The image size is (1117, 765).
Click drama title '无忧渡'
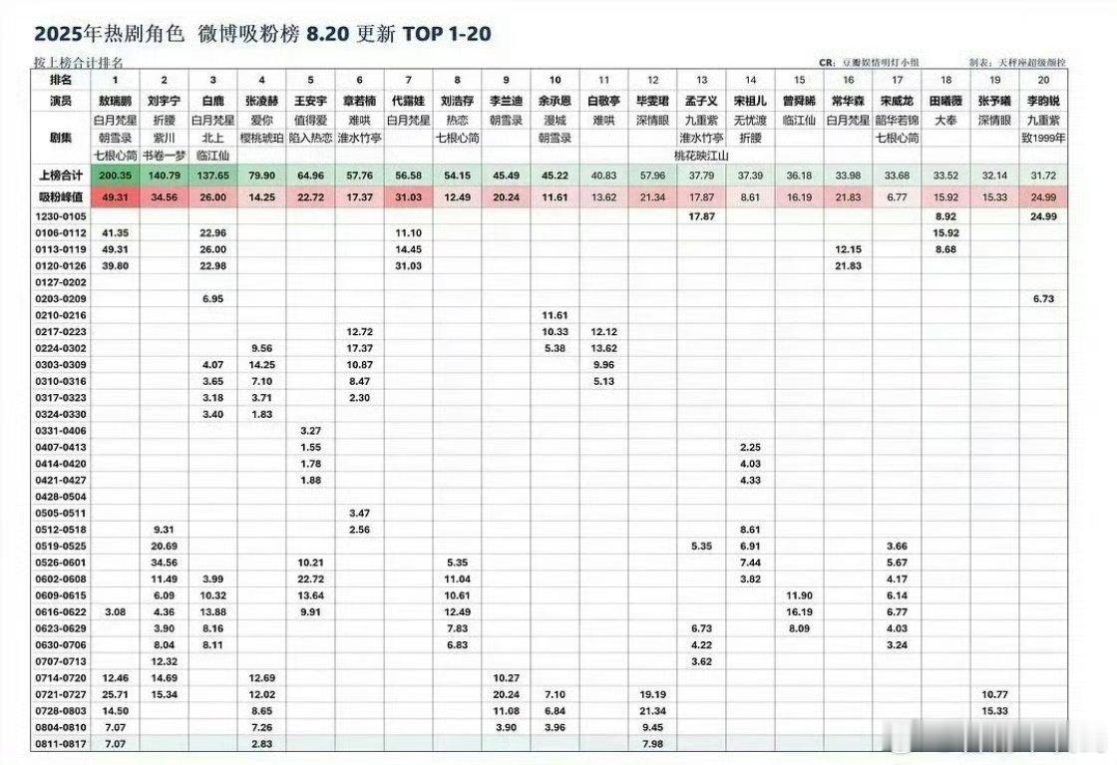tap(750, 121)
